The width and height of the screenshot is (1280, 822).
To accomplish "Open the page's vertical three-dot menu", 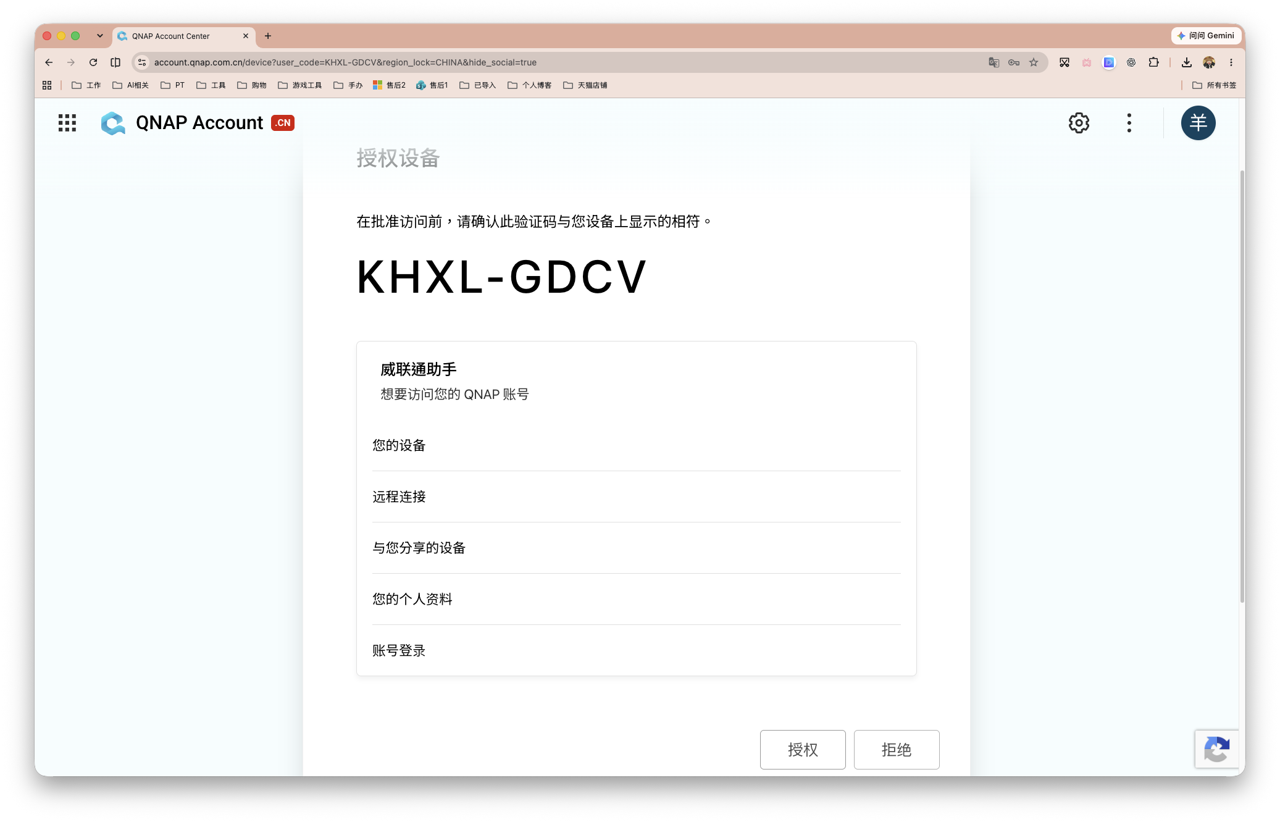I will click(x=1129, y=123).
